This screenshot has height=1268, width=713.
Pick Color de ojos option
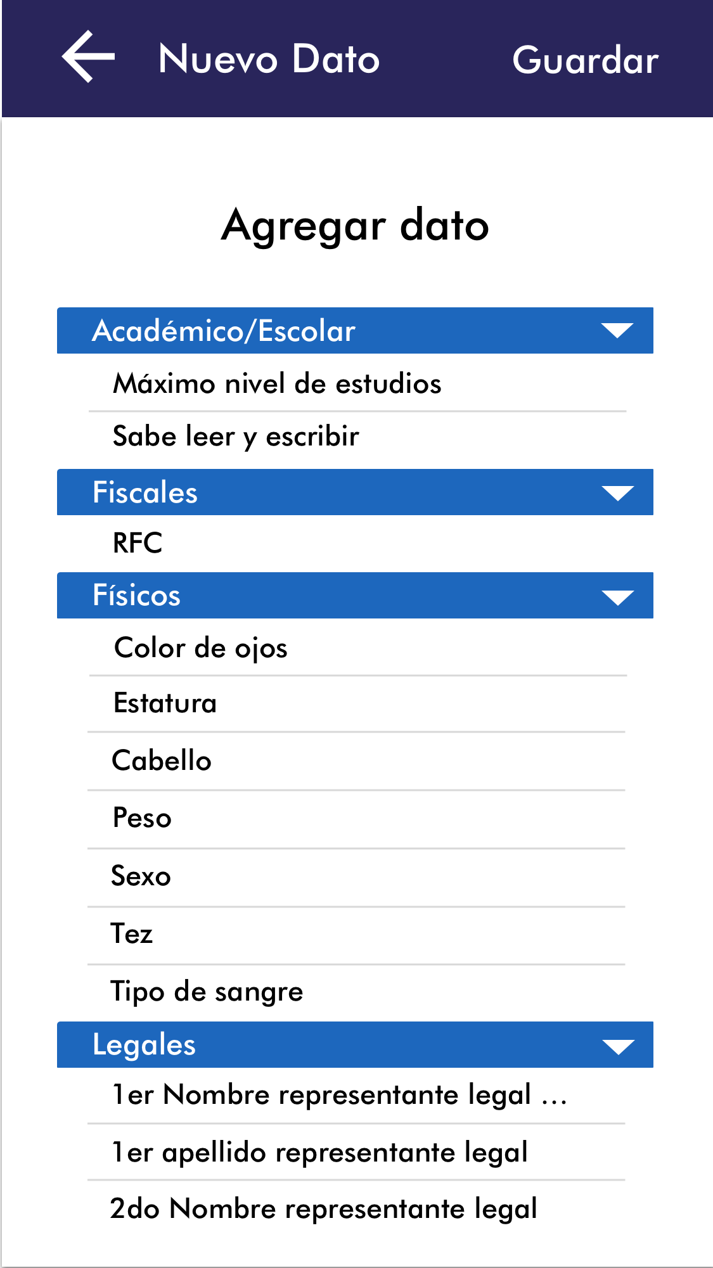201,648
